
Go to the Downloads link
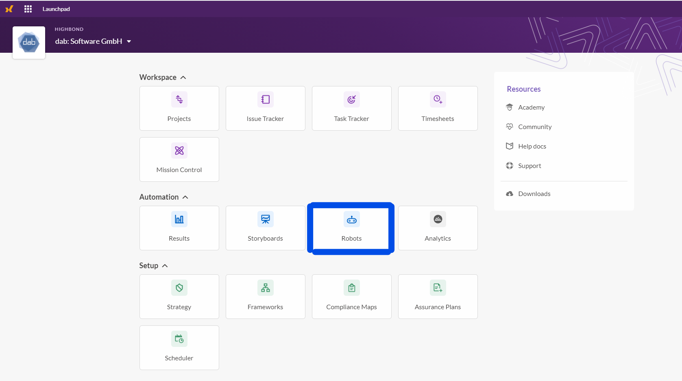tap(534, 194)
